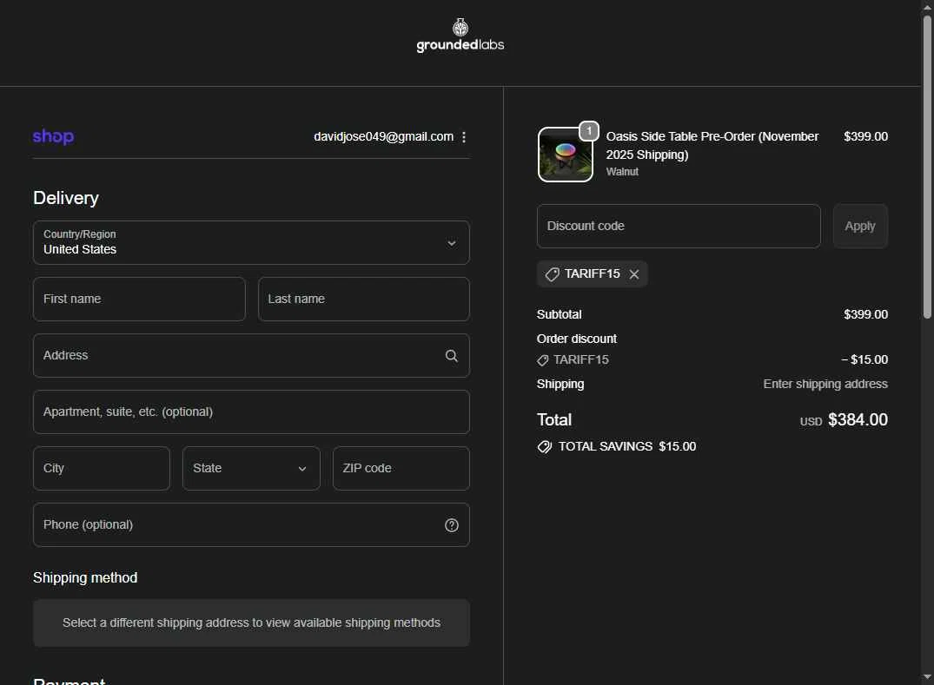Click the Shipping method heading
The height and width of the screenshot is (685, 934).
click(85, 578)
